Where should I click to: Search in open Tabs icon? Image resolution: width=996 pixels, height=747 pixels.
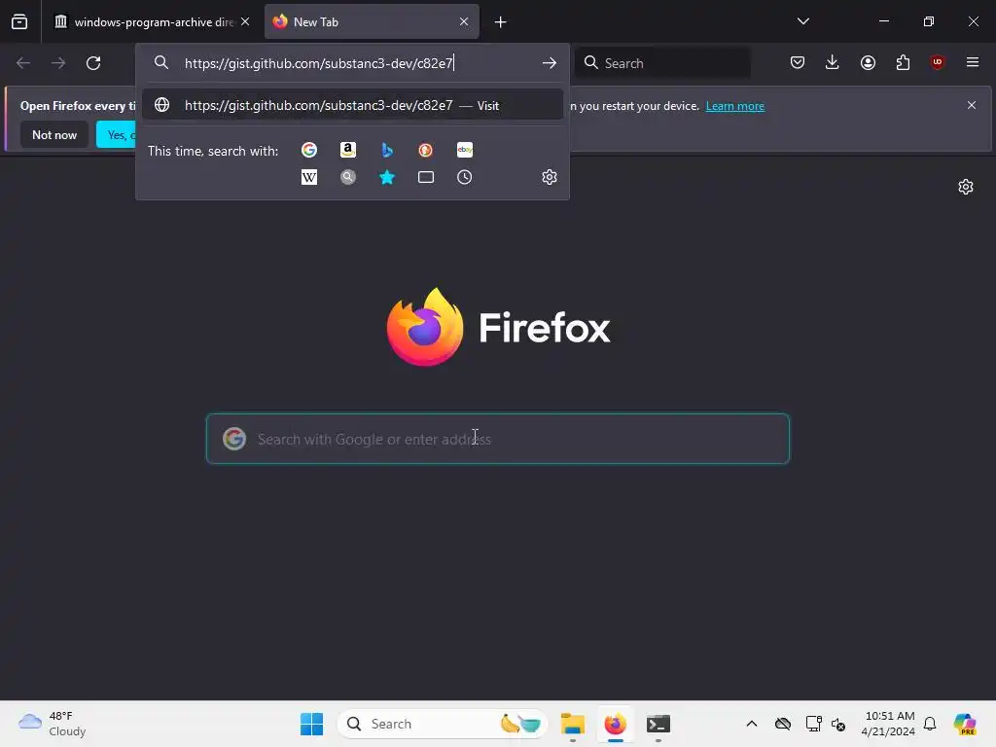tap(426, 177)
